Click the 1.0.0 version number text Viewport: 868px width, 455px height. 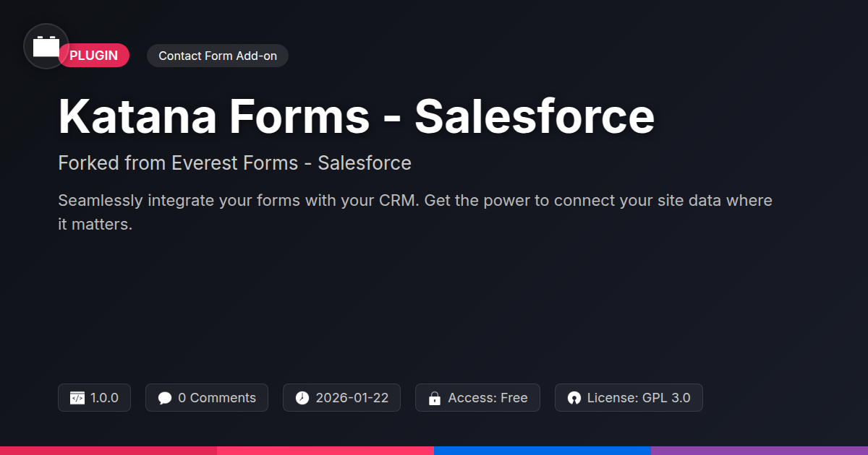(105, 398)
